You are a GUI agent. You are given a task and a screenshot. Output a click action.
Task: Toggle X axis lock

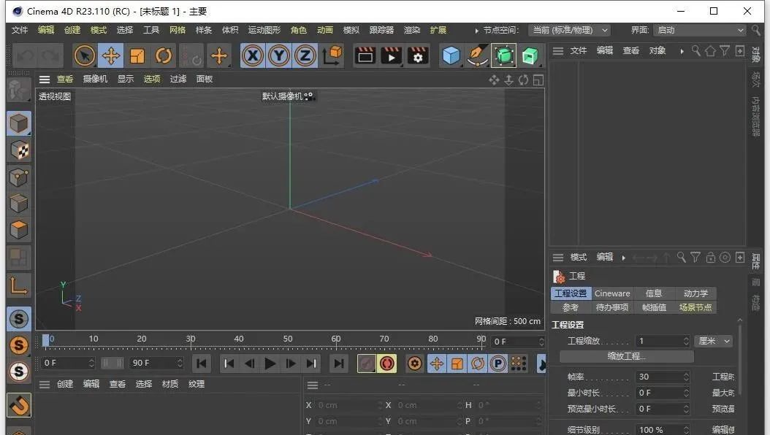(253, 55)
